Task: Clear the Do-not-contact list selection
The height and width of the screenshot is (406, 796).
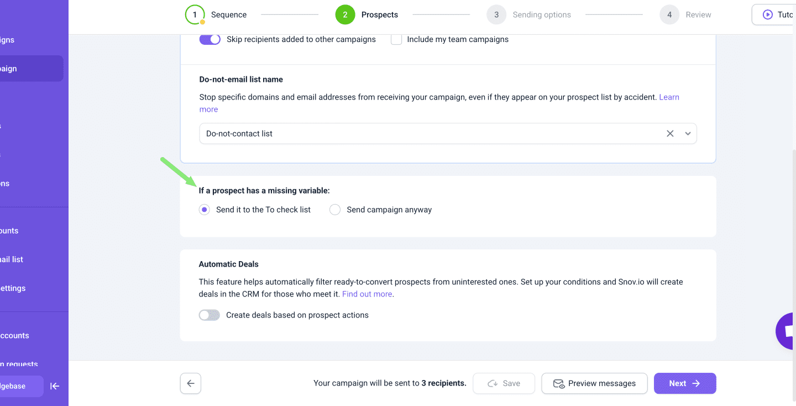Action: pyautogui.click(x=670, y=133)
